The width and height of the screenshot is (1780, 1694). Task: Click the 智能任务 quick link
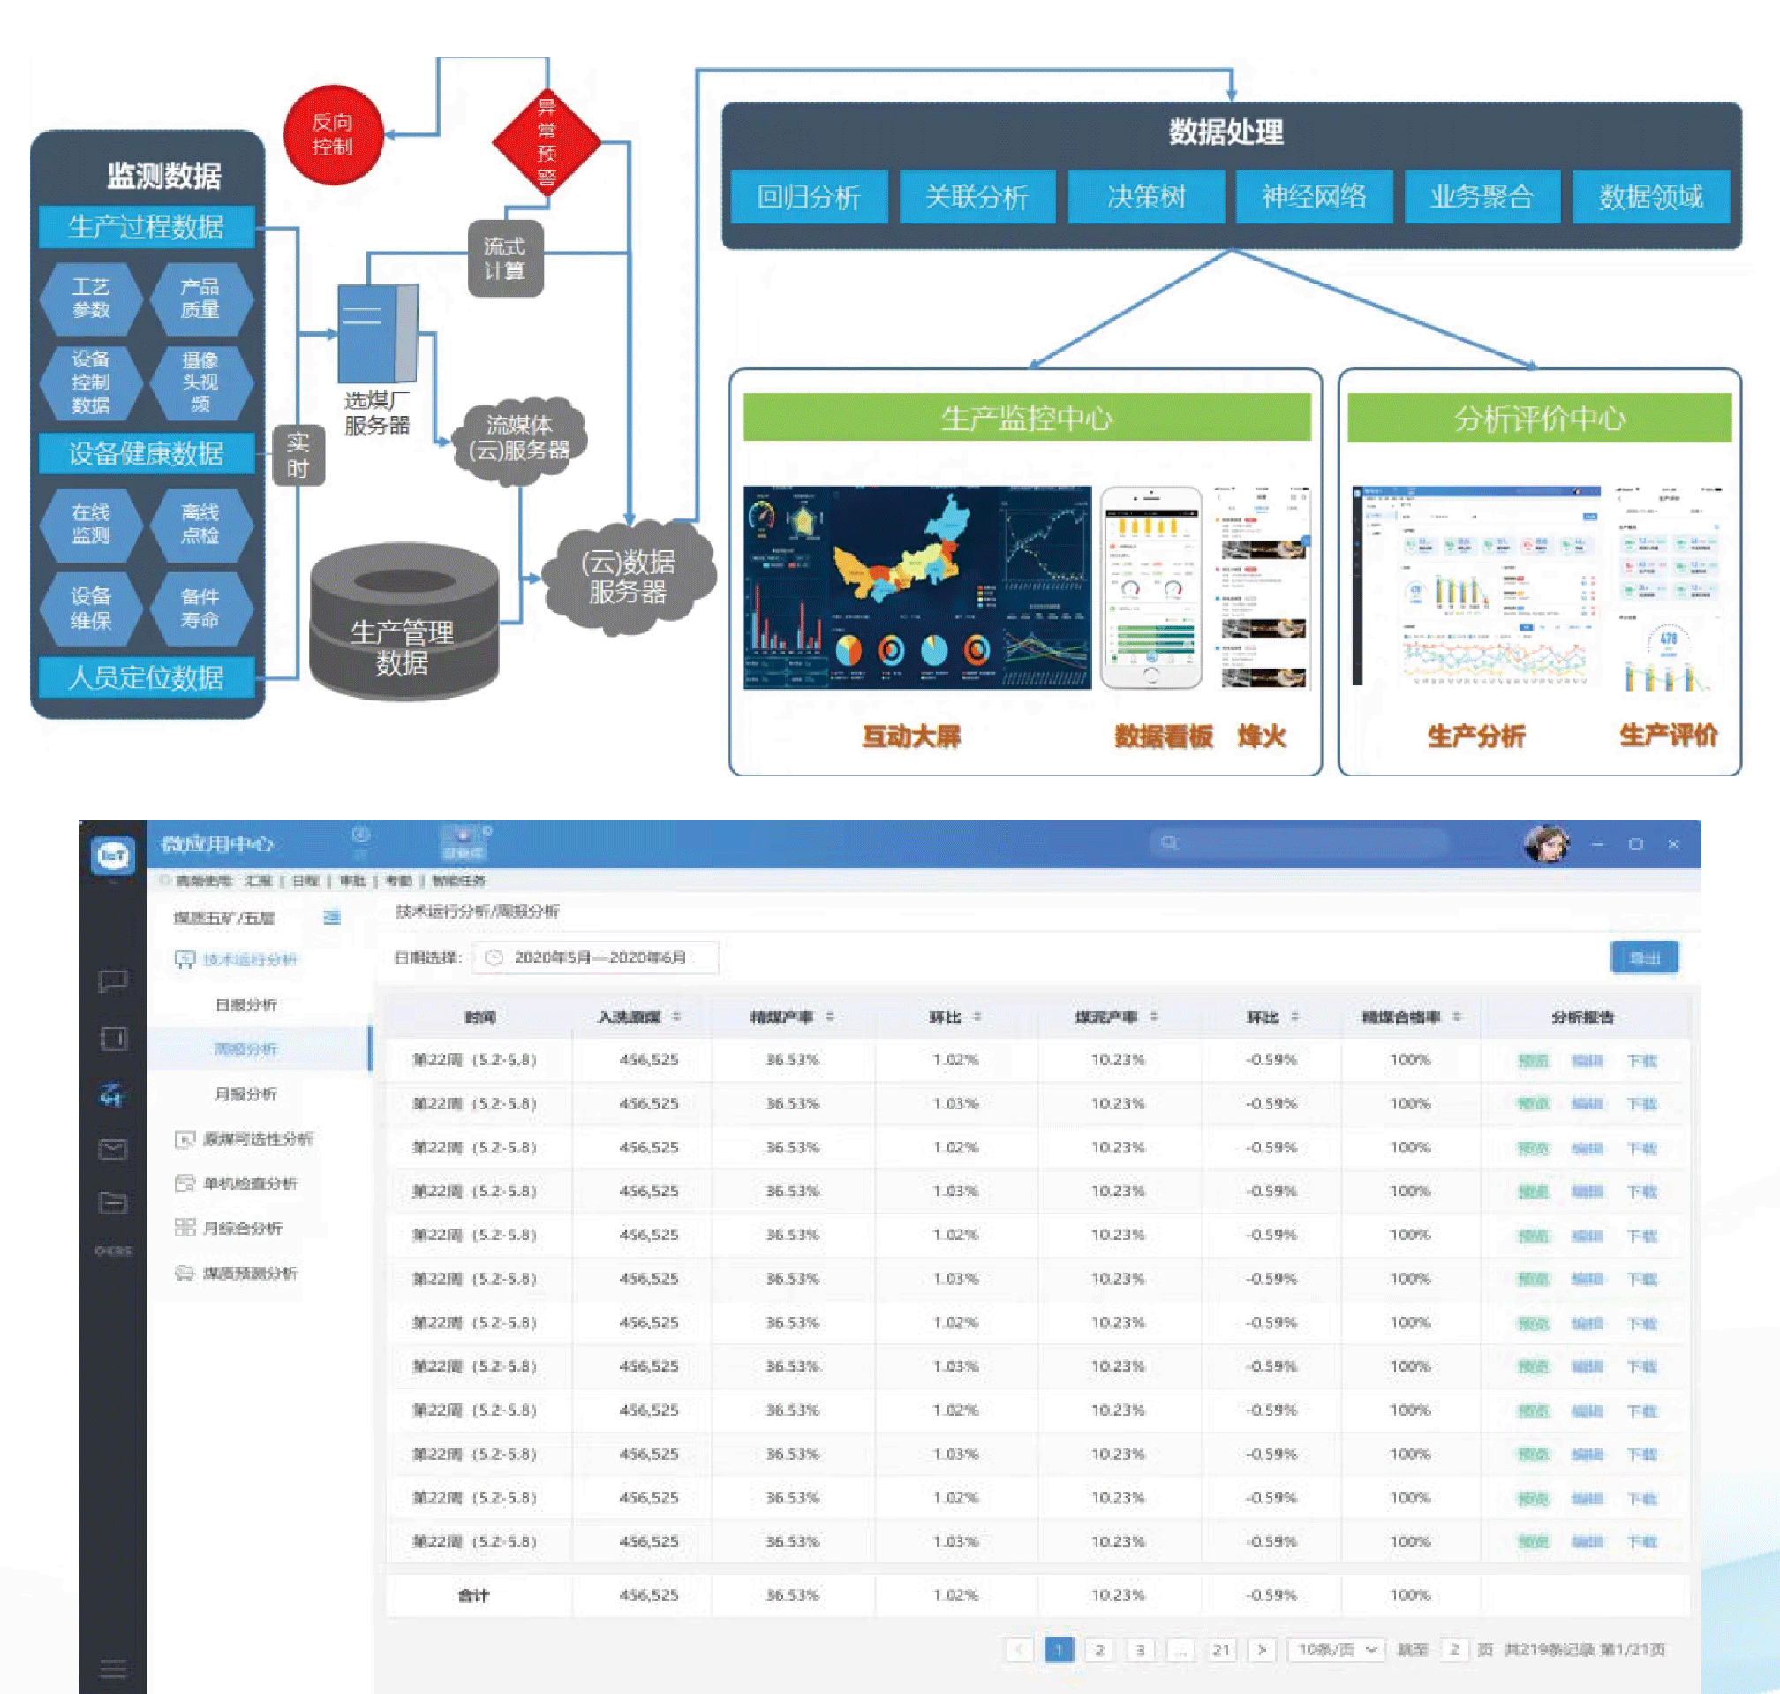click(458, 881)
